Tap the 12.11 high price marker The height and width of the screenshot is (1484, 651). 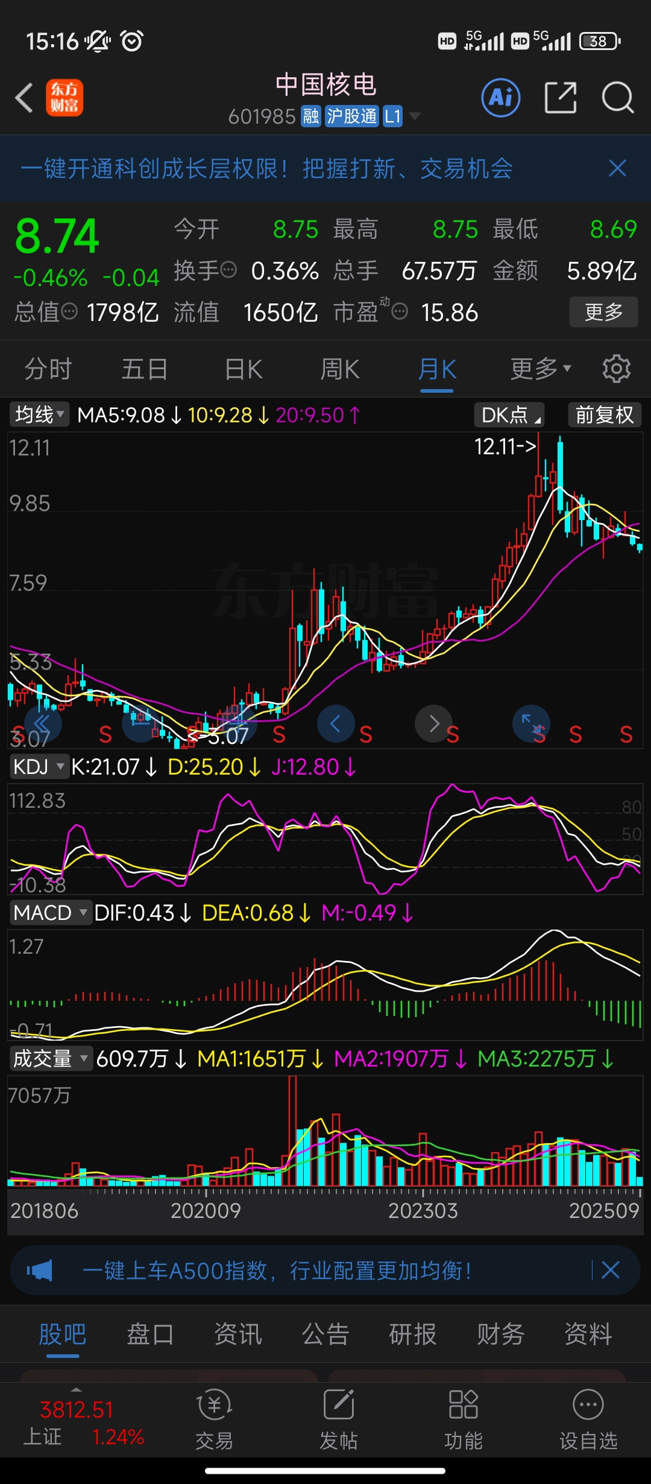(x=505, y=446)
